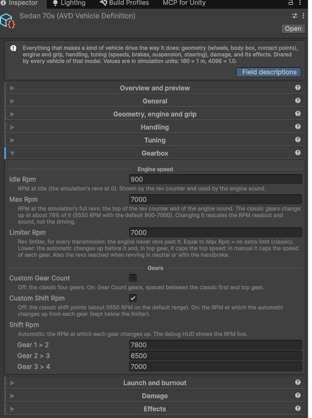Show help for Overview and preview section
Viewport: 312px width, 418px height.
[298, 87]
